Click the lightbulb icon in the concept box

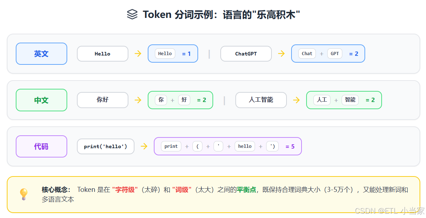tap(24, 194)
